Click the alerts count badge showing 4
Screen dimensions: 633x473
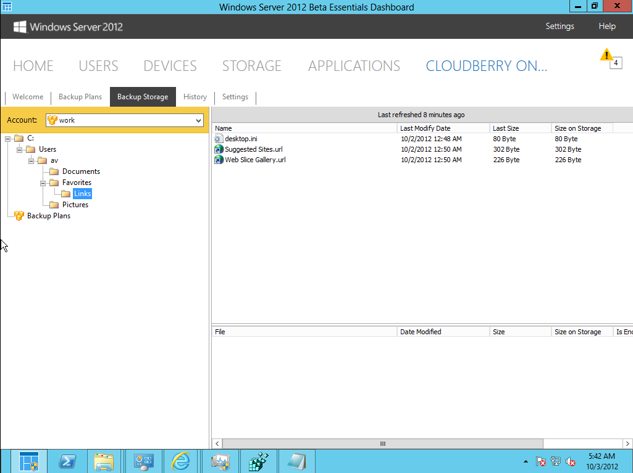coord(616,63)
